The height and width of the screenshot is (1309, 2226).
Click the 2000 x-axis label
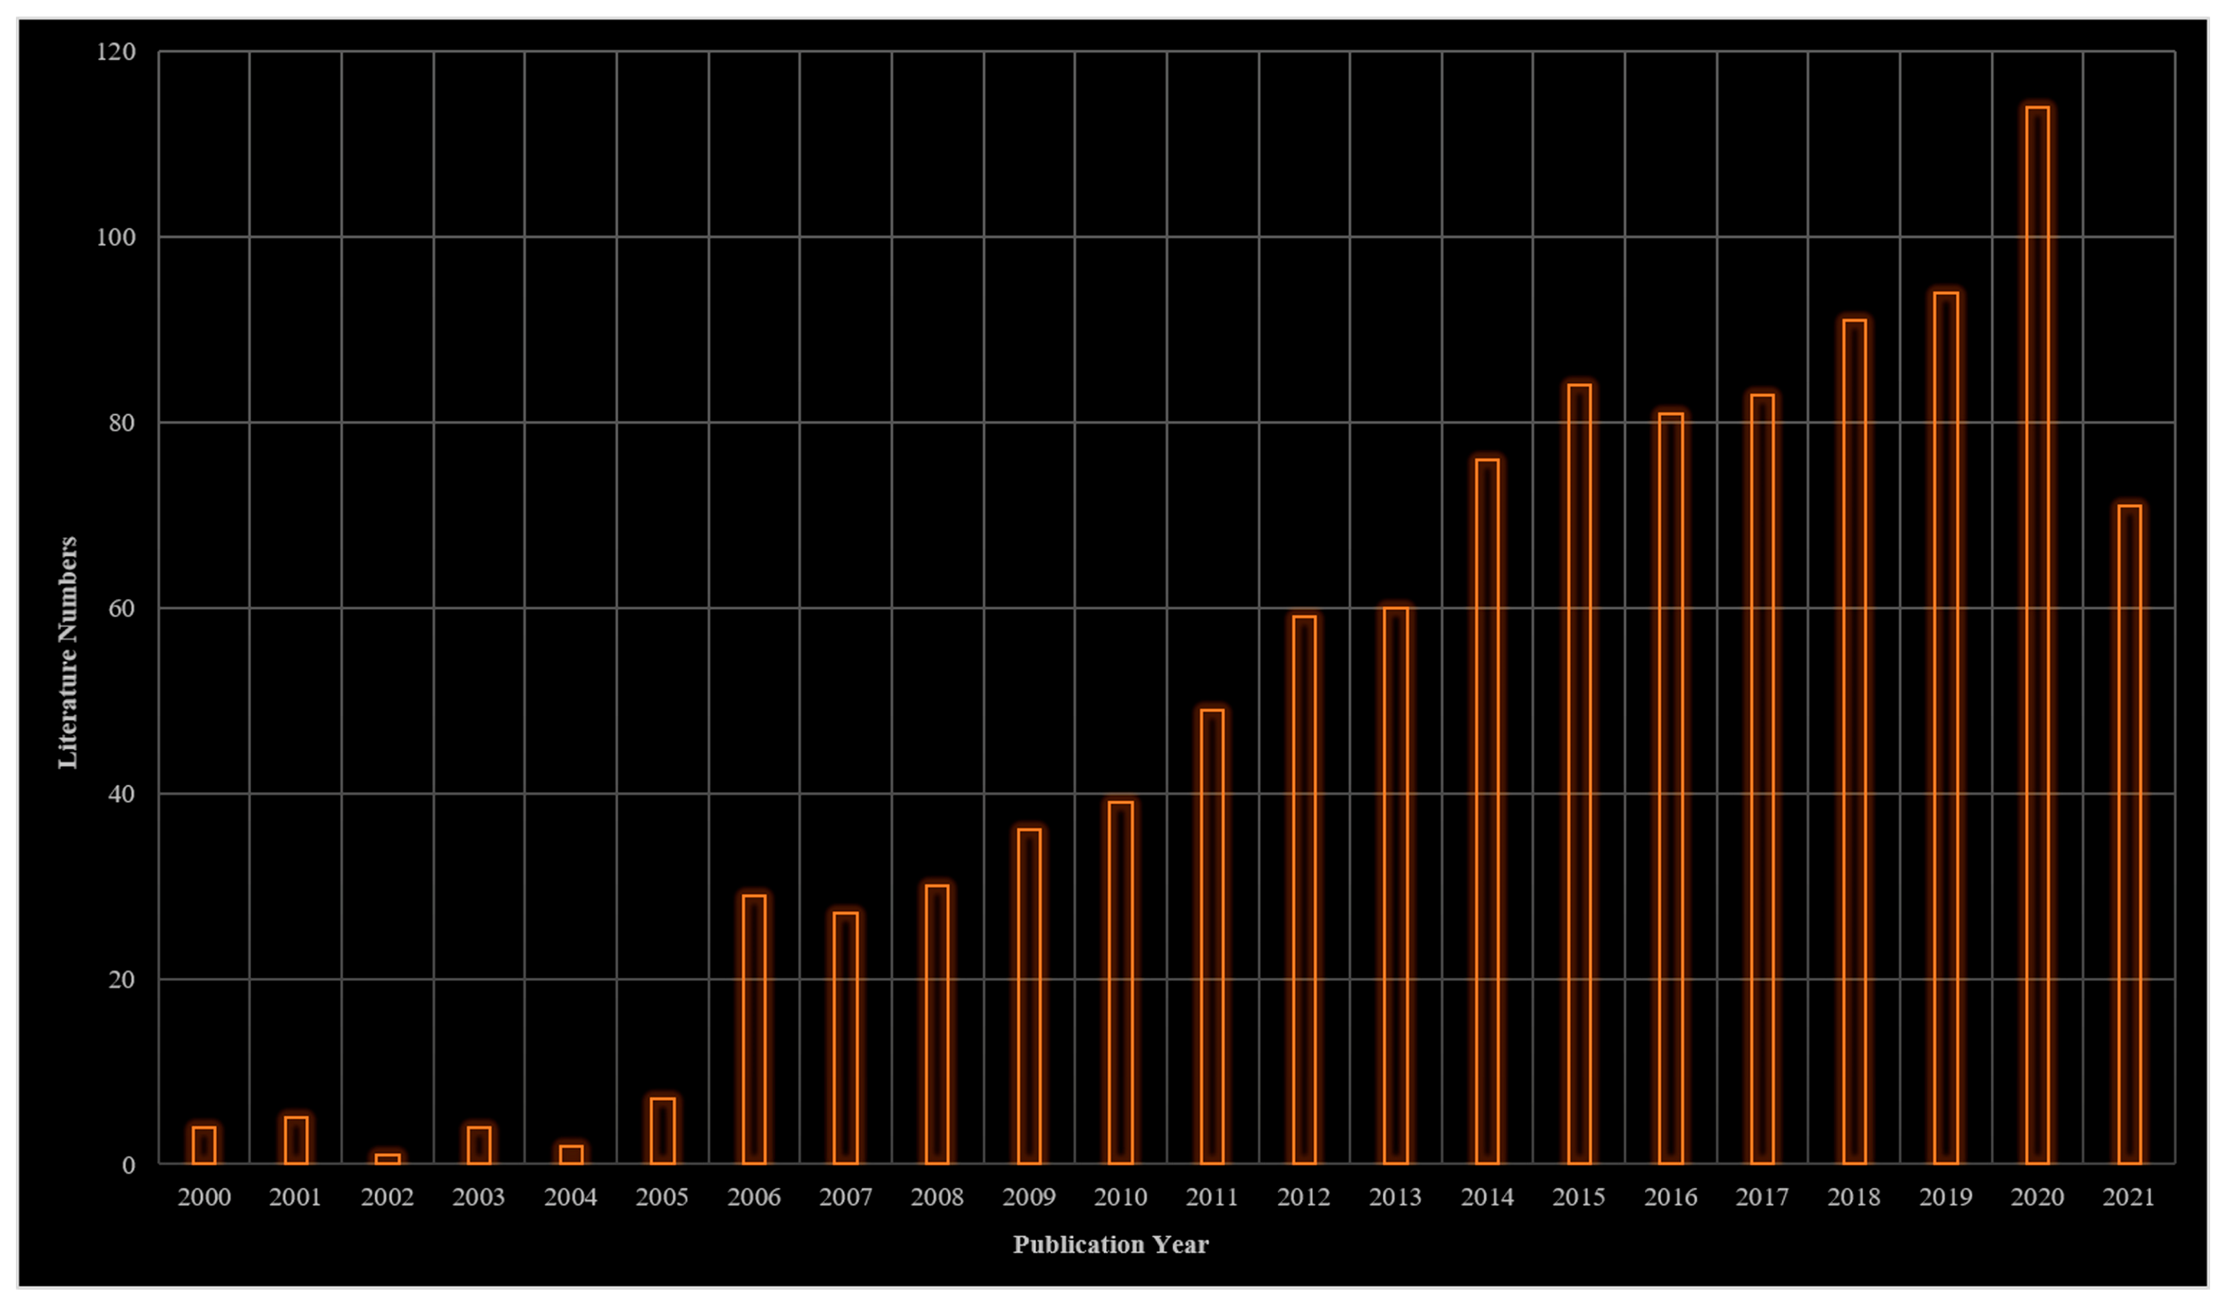tap(204, 1198)
